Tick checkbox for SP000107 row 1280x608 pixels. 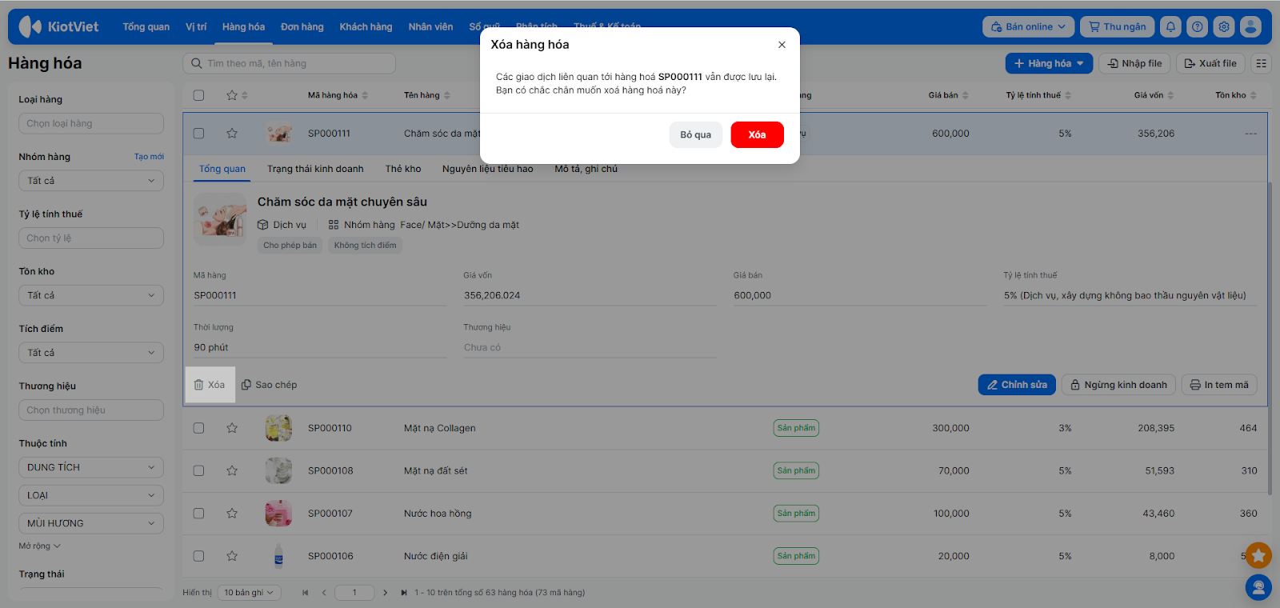click(x=198, y=514)
